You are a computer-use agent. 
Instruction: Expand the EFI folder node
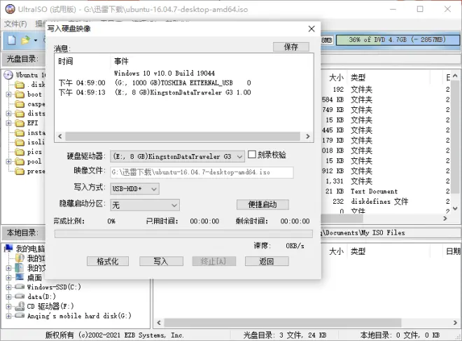click(x=8, y=123)
